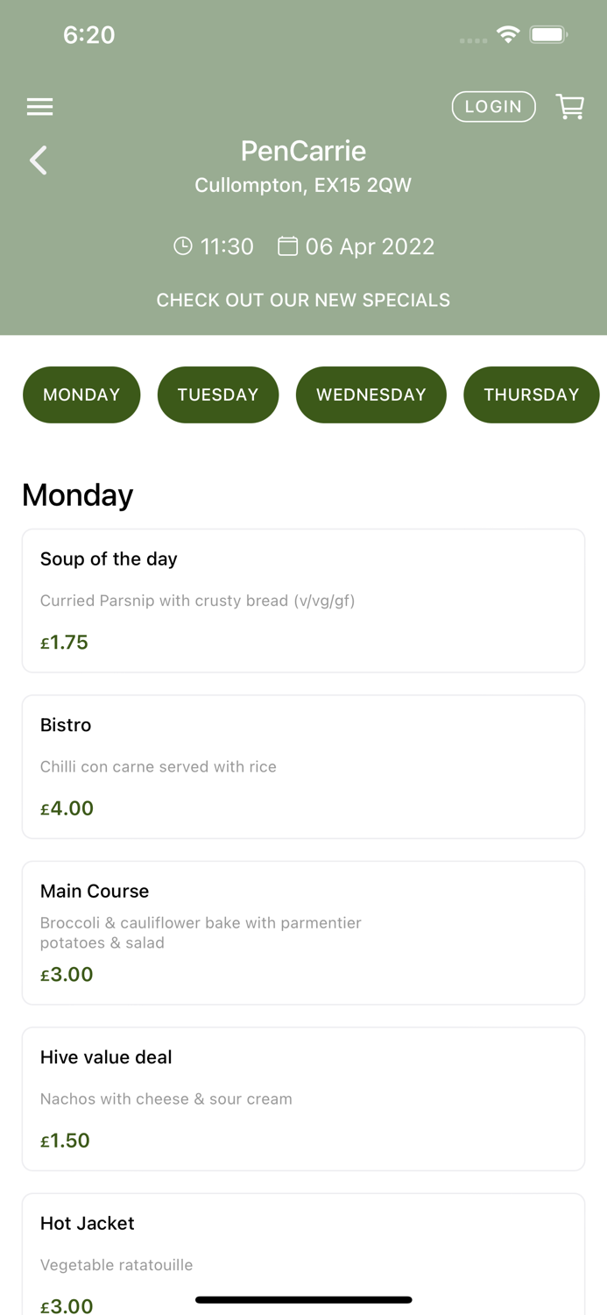This screenshot has height=1315, width=607.
Task: Tap the clock icon beside 11:30
Action: point(182,246)
